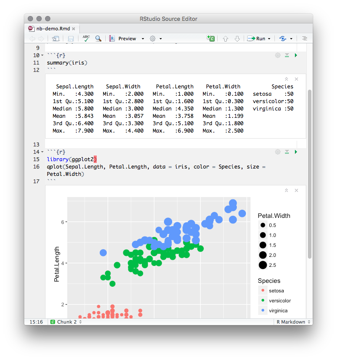Go to previous chunk (up arrow)
337x360 pixels.
pos(226,39)
